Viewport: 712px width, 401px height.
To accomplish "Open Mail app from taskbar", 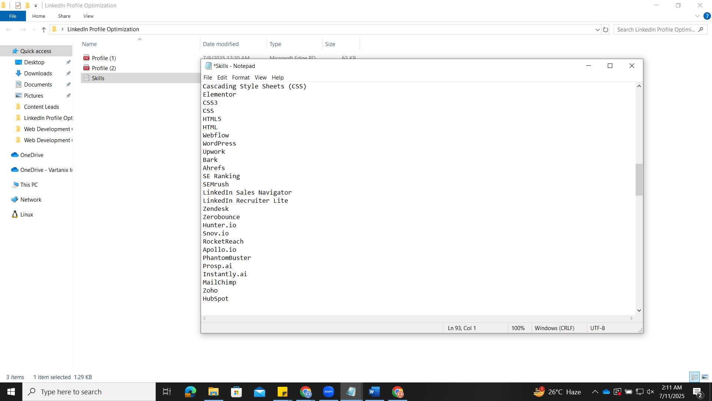I will point(260,392).
